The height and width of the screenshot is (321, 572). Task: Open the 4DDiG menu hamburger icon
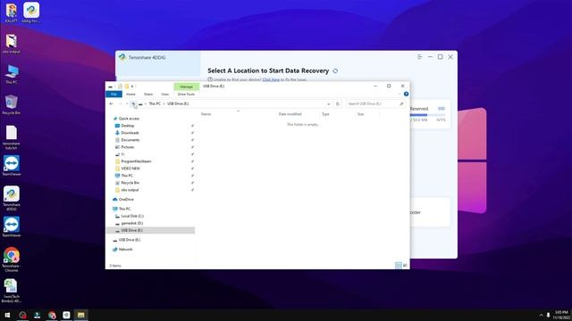[x=419, y=57]
